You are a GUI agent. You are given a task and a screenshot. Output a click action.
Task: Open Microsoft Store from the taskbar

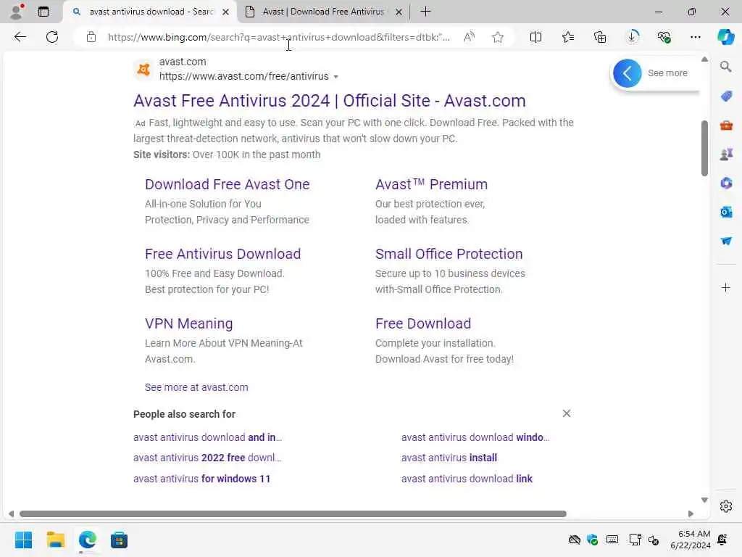pyautogui.click(x=119, y=540)
